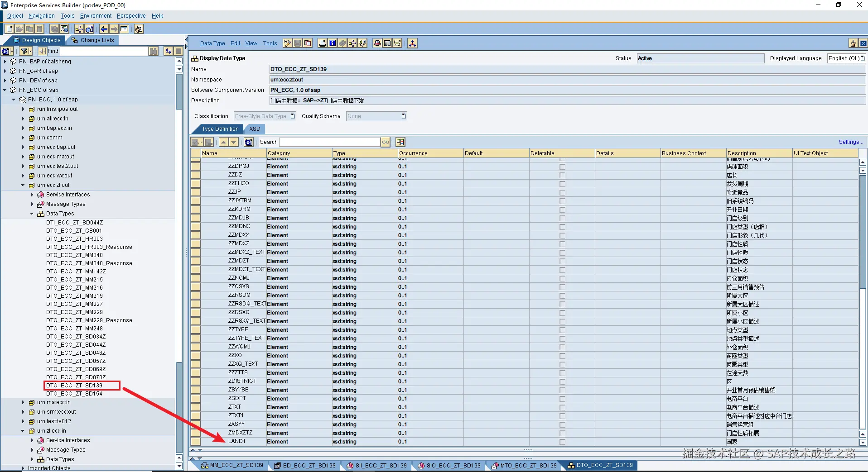Click the Search input field above the table
The image size is (868, 472).
coord(330,142)
